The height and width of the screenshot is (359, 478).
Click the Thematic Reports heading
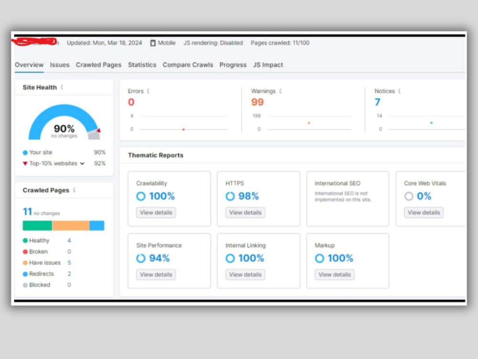pyautogui.click(x=155, y=155)
